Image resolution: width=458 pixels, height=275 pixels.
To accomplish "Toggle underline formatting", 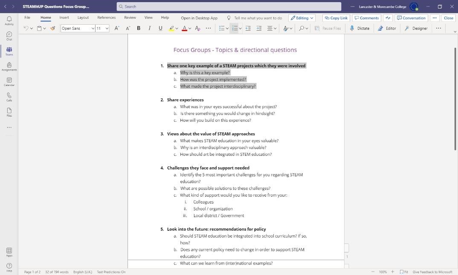I will [160, 29].
